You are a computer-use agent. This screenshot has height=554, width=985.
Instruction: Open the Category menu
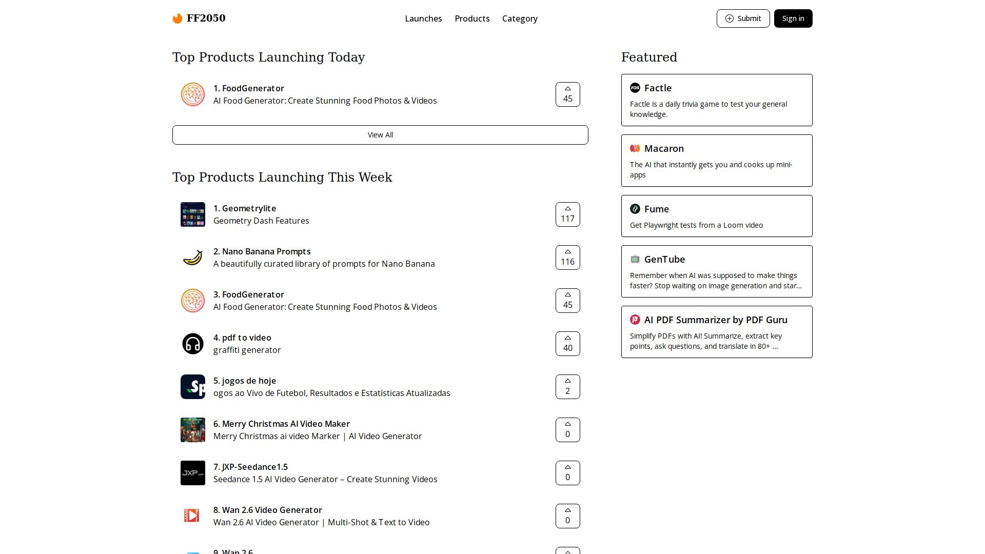[520, 18]
